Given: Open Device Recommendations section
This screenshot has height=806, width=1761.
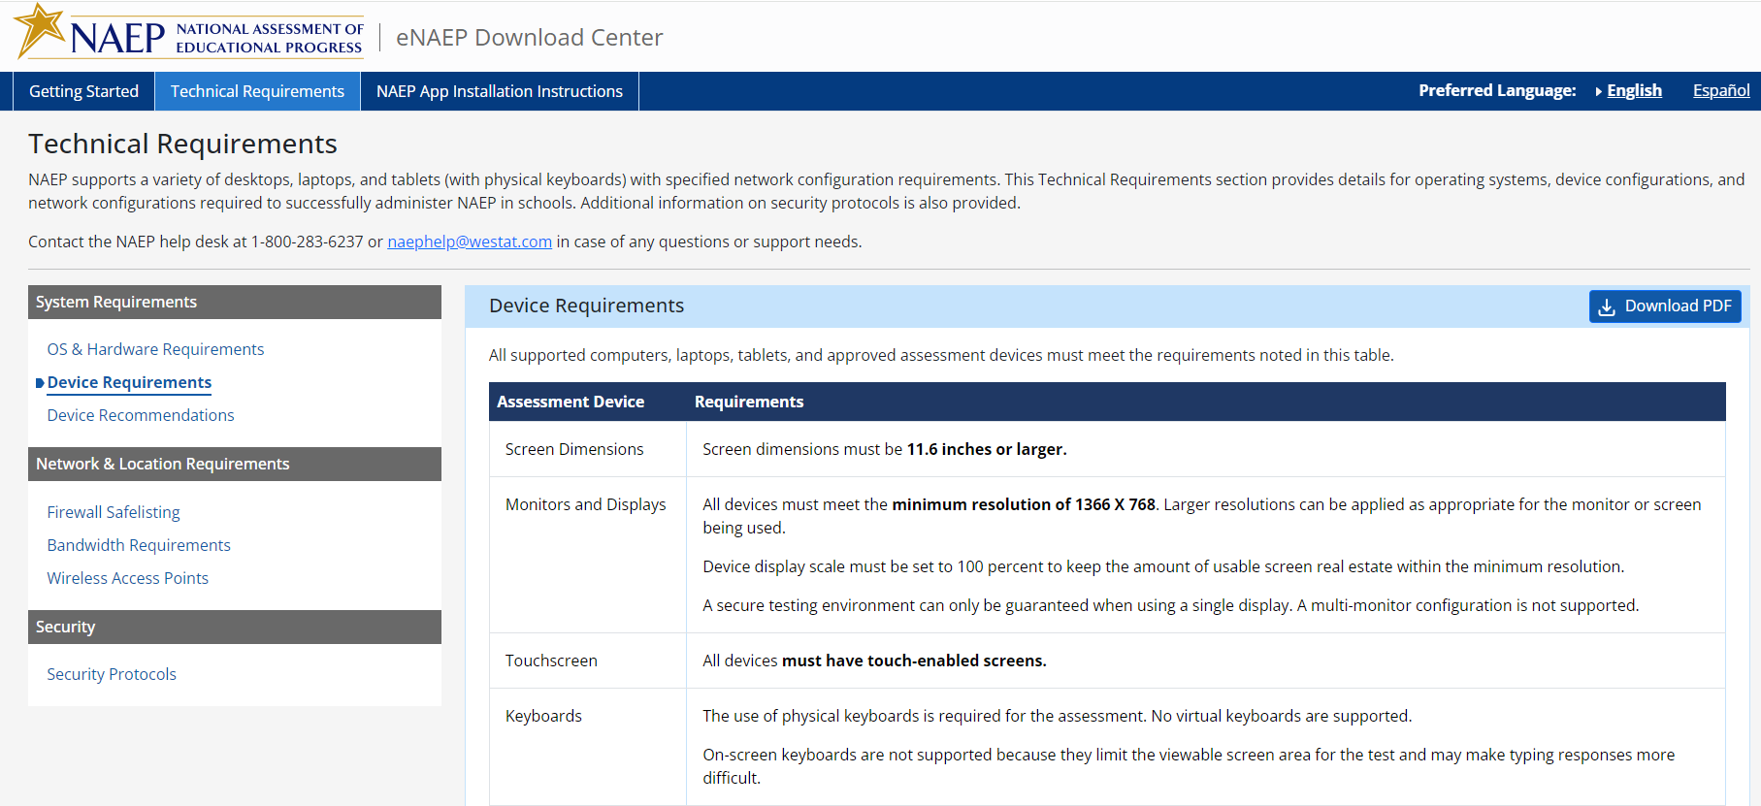Looking at the screenshot, I should click(141, 415).
